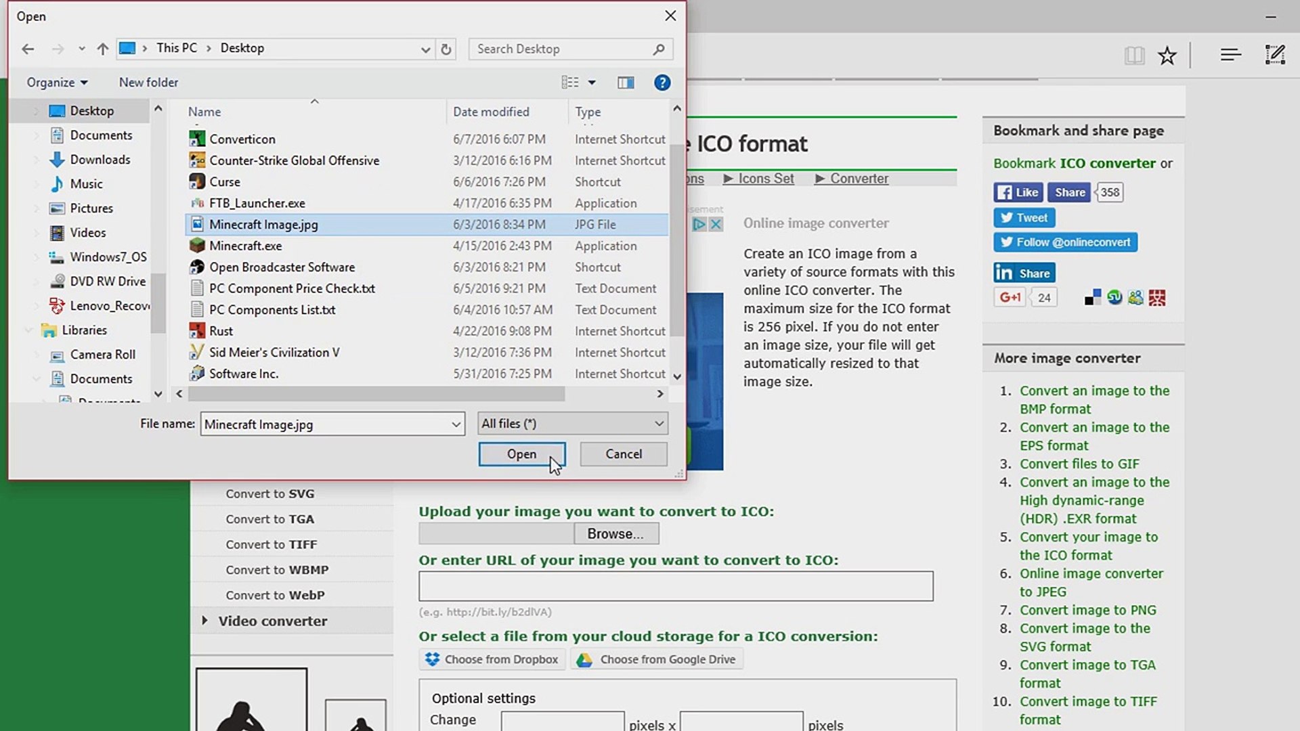
Task: Click the horizontal scrollbar of file list
Action: click(376, 394)
